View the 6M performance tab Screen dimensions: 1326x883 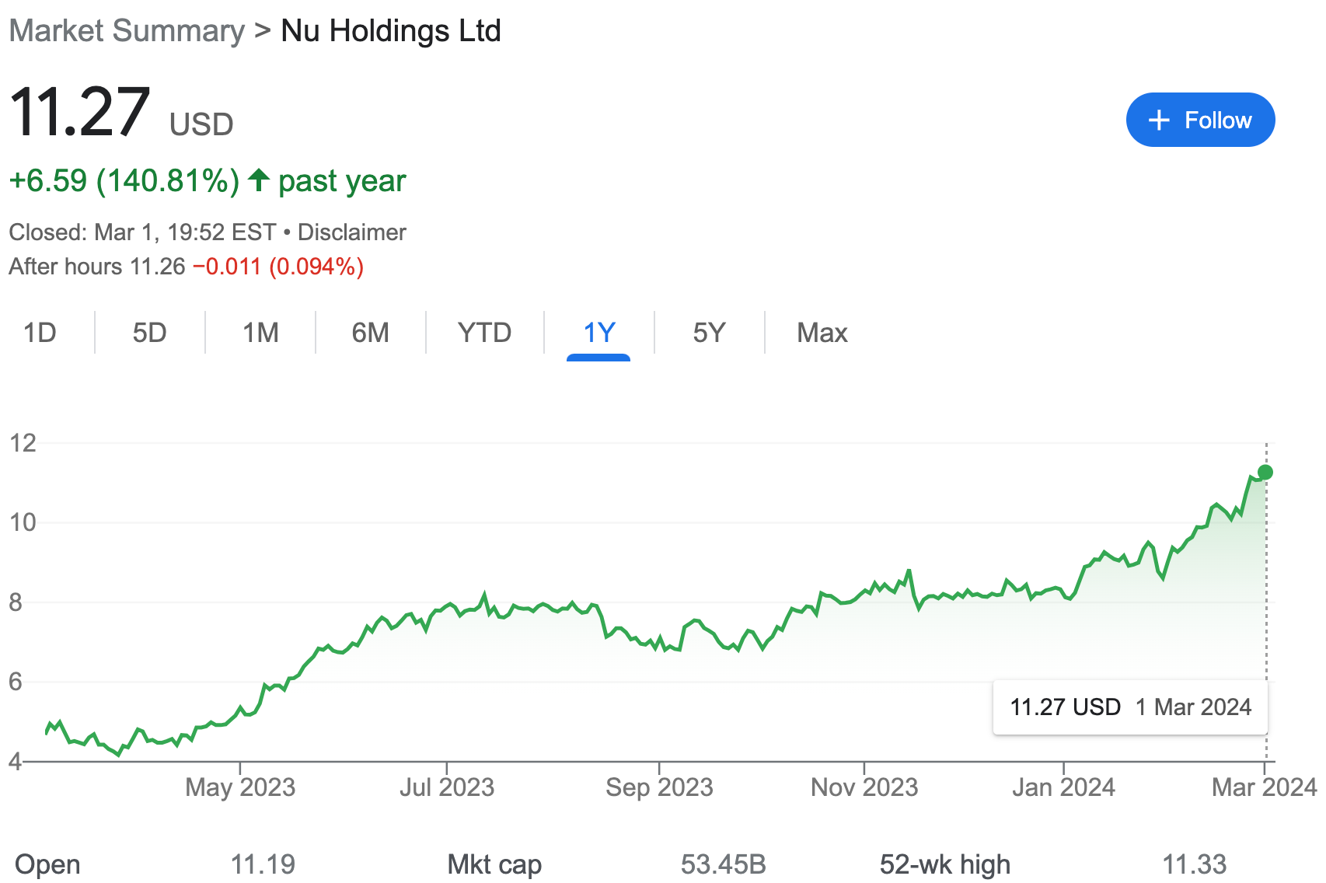370,333
